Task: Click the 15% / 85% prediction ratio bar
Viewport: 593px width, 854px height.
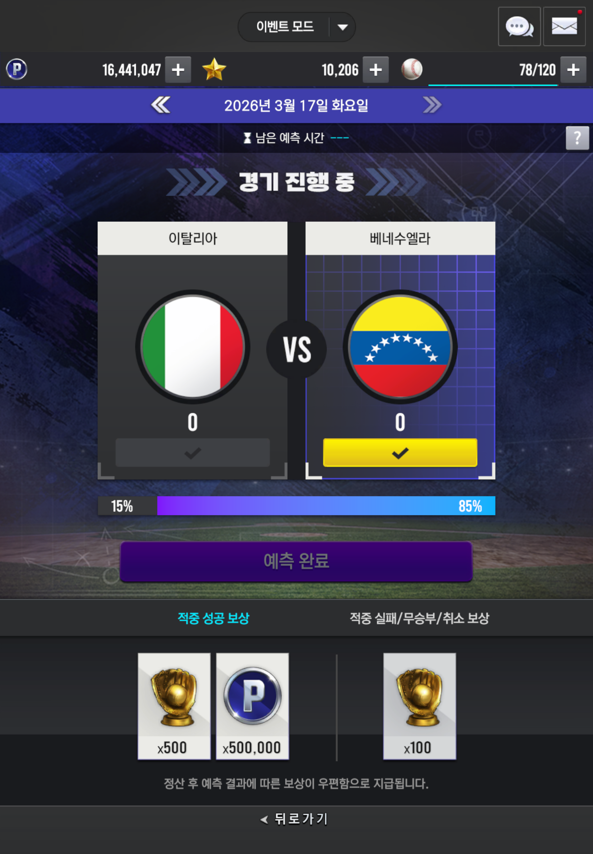Action: 296,506
